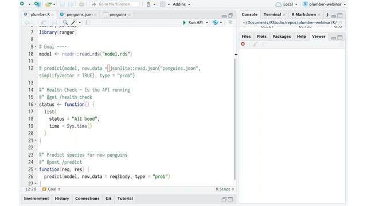Close the plumber.R tab
Viewport: 367px width, 206px height.
[x=53, y=15]
